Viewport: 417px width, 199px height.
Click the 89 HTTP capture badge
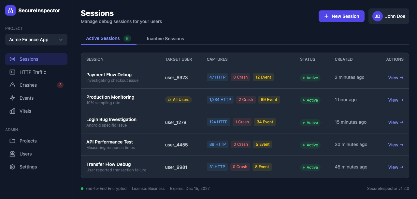pos(218,144)
